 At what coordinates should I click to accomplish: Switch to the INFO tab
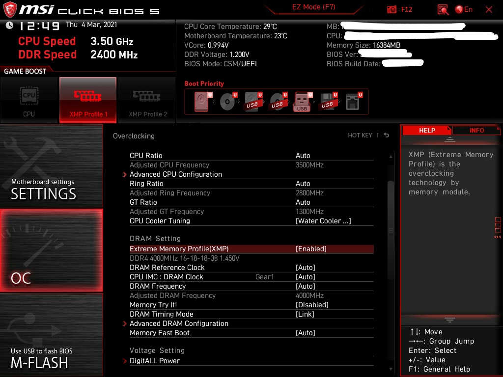click(x=476, y=130)
